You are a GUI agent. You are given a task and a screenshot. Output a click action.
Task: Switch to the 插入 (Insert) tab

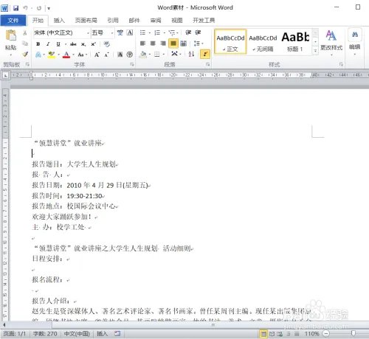tap(59, 21)
